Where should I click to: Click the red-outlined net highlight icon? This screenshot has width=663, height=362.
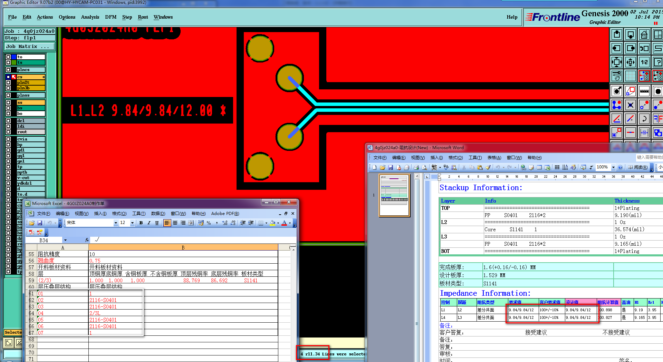tap(644, 76)
